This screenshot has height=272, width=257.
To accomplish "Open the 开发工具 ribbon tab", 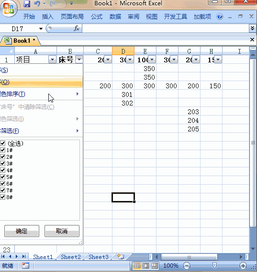I will (x=176, y=17).
